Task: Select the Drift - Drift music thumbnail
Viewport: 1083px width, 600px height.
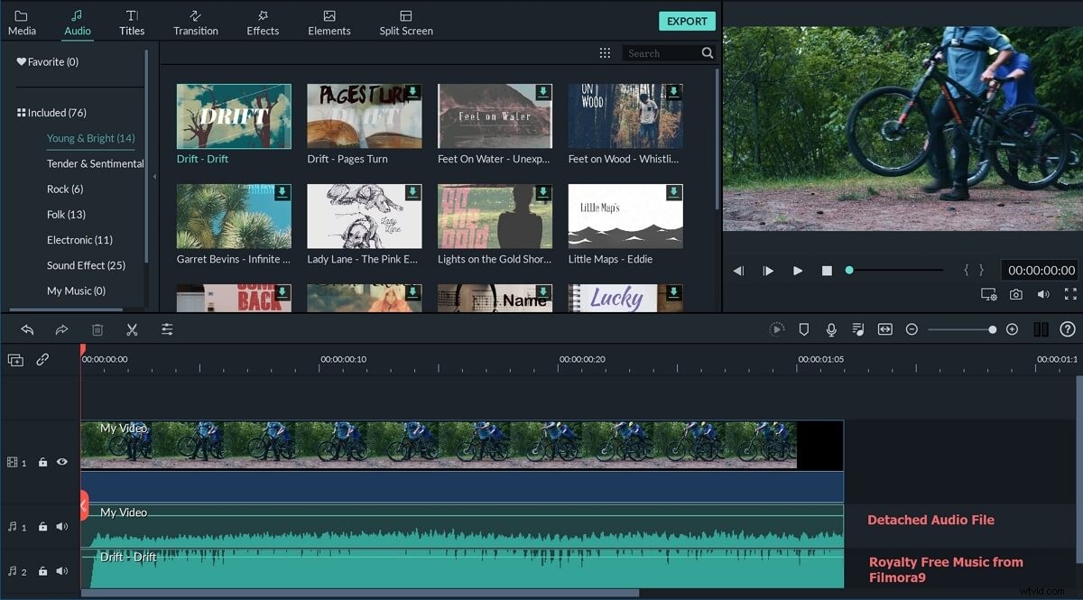Action: (233, 115)
